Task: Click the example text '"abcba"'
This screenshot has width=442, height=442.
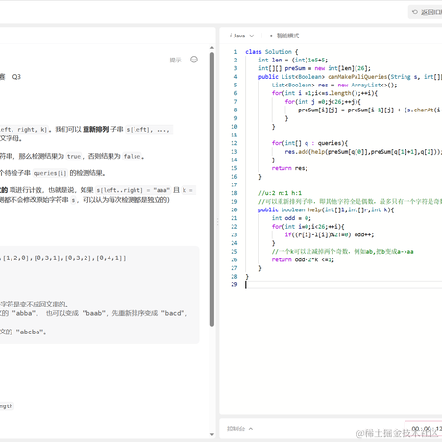Action: coord(31,331)
